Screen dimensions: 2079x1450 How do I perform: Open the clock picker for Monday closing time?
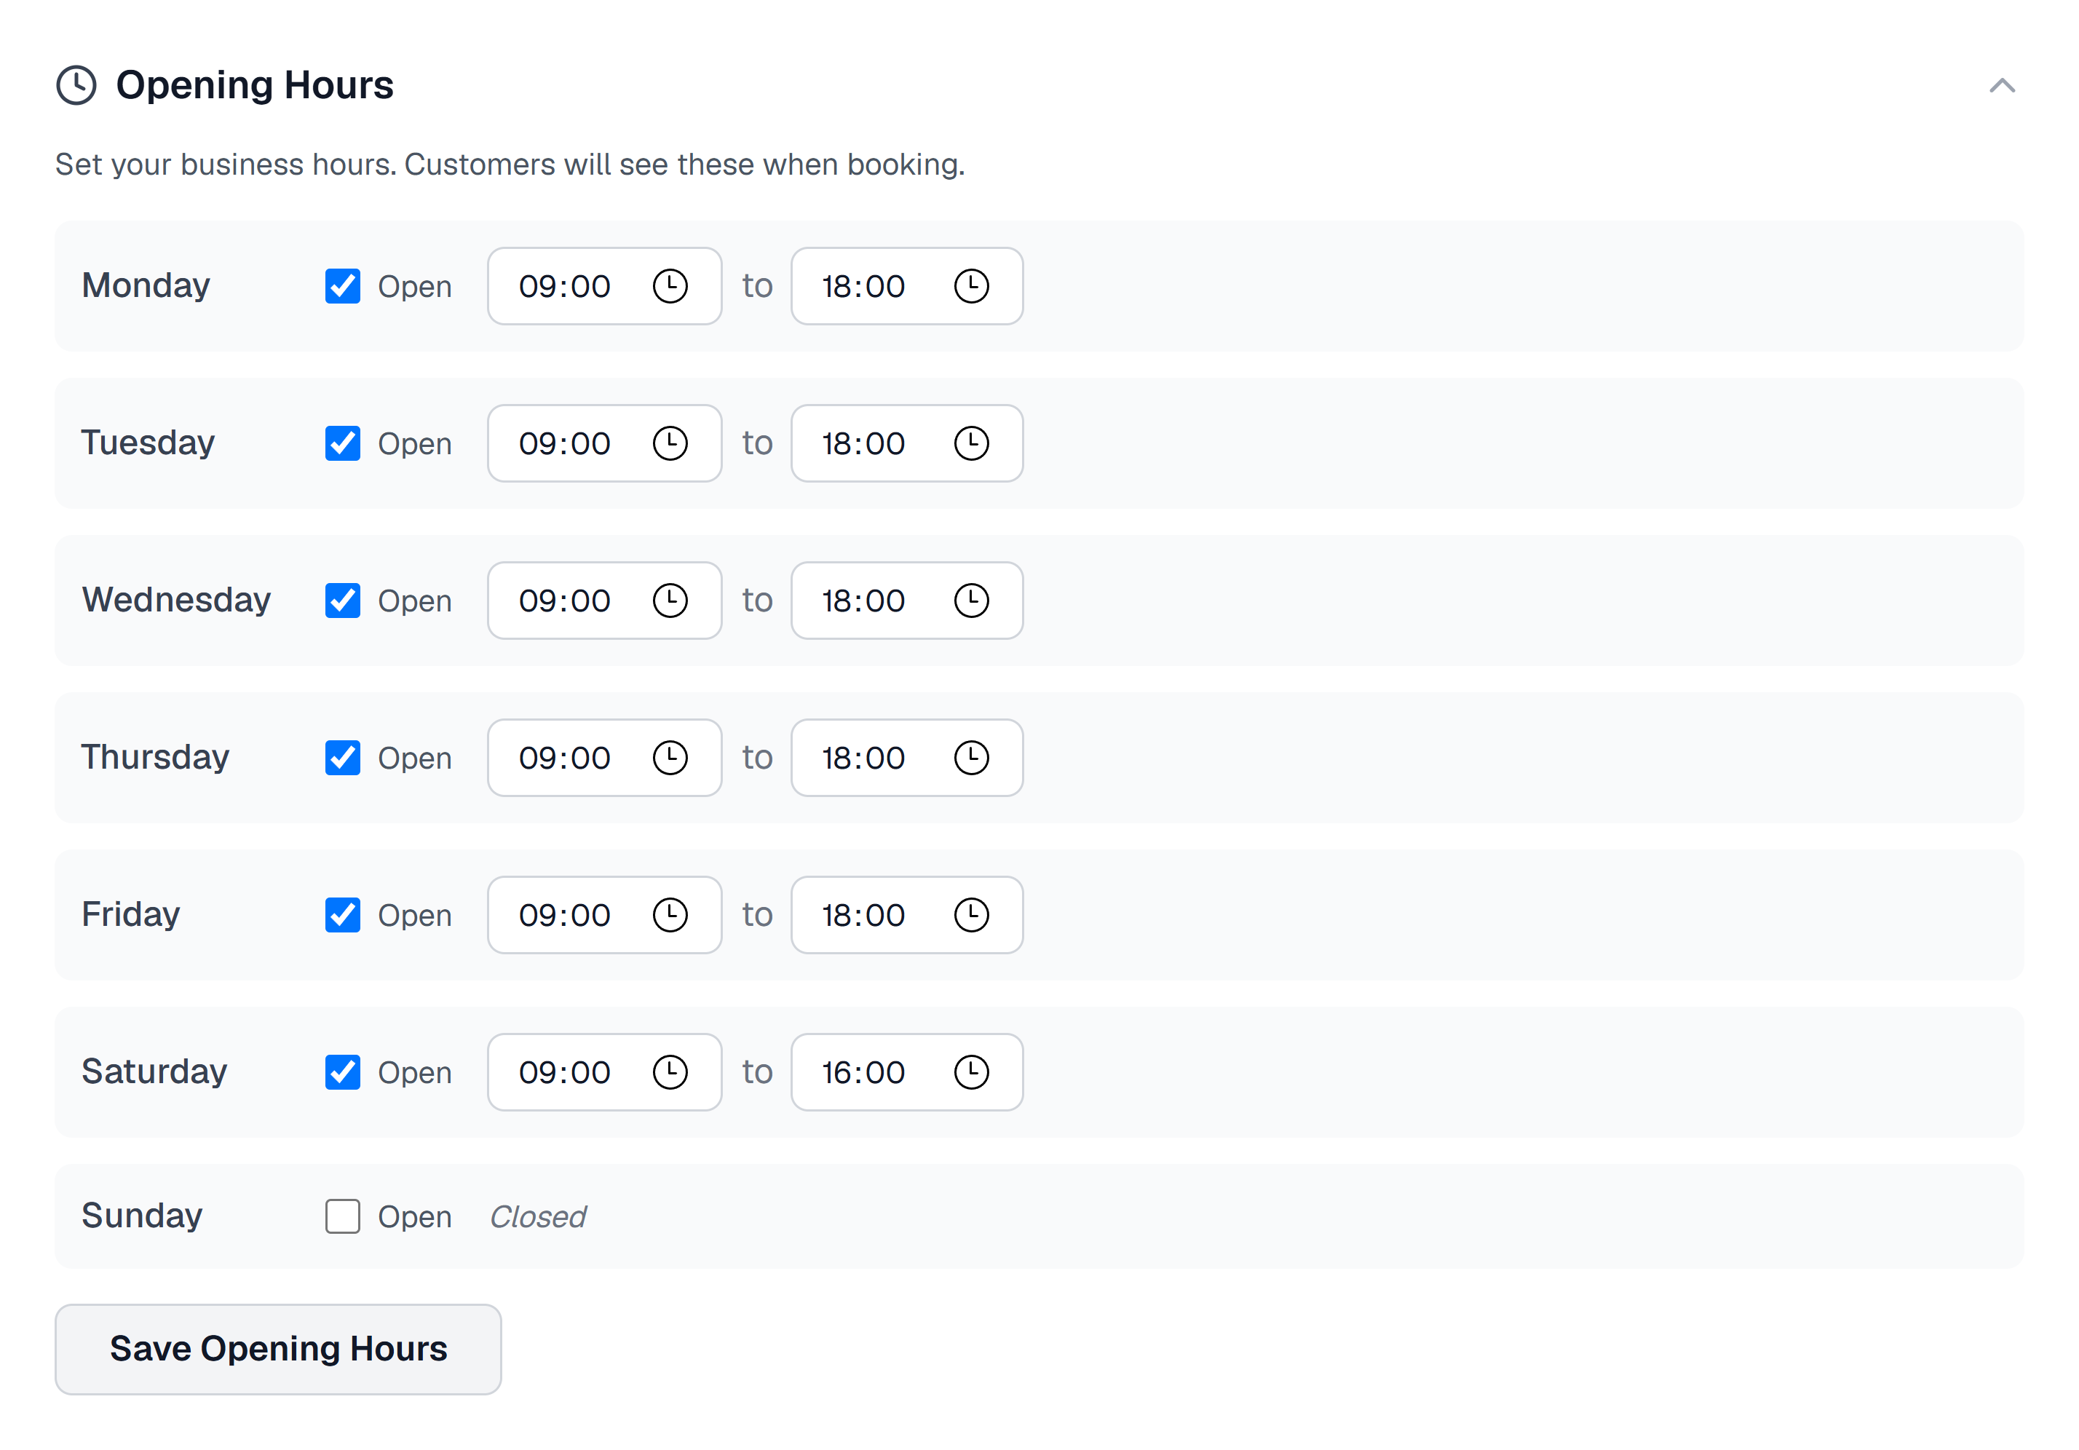tap(972, 286)
